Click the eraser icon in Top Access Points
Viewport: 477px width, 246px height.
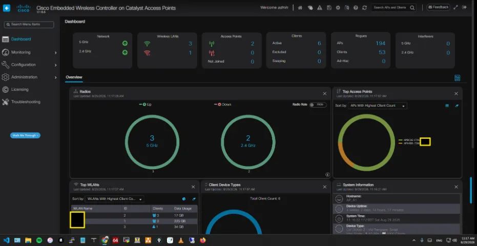point(457,106)
